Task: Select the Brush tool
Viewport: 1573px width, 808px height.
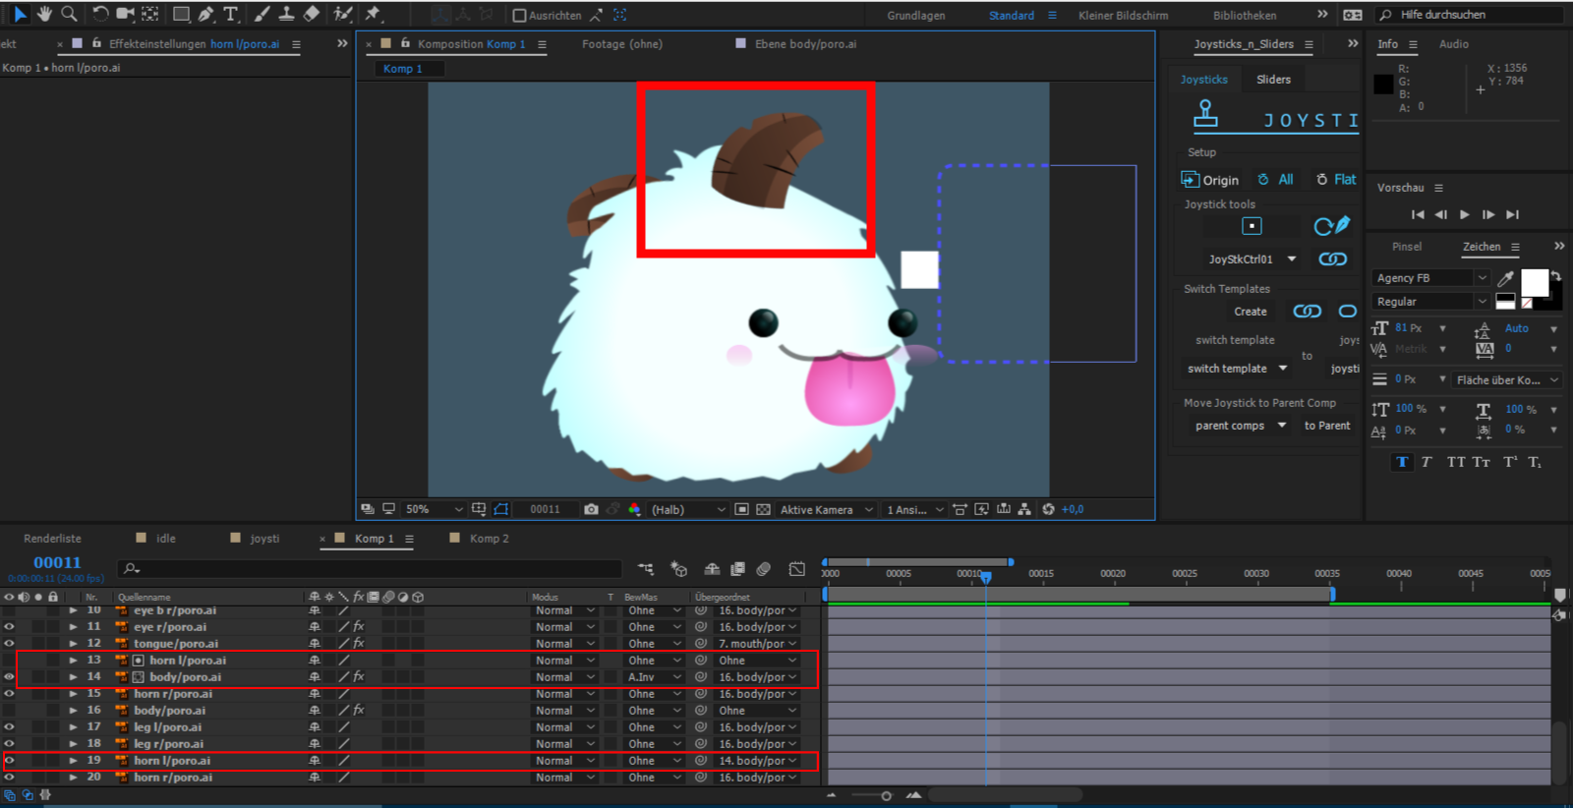Action: click(262, 14)
